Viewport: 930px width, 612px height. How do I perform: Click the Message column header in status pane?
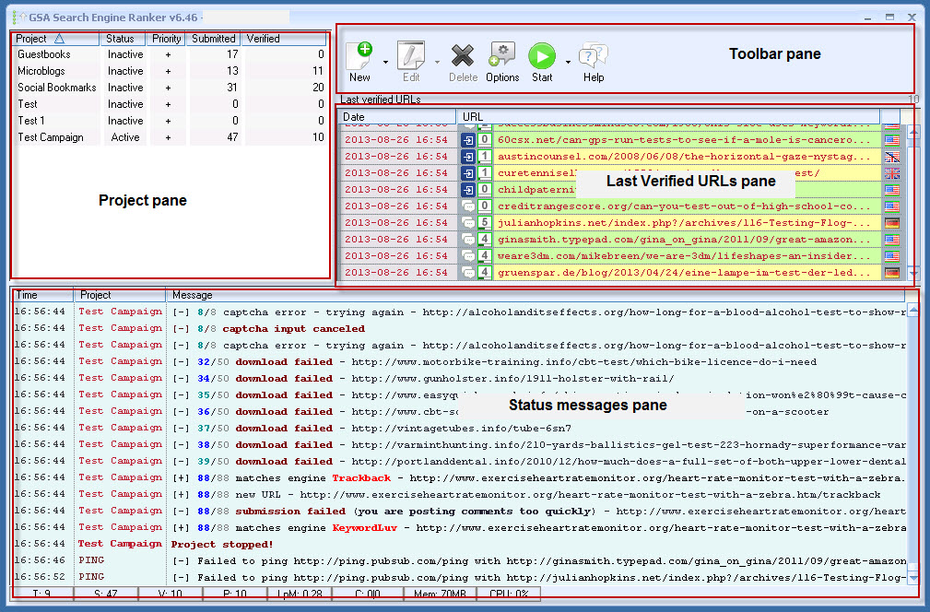click(x=535, y=295)
